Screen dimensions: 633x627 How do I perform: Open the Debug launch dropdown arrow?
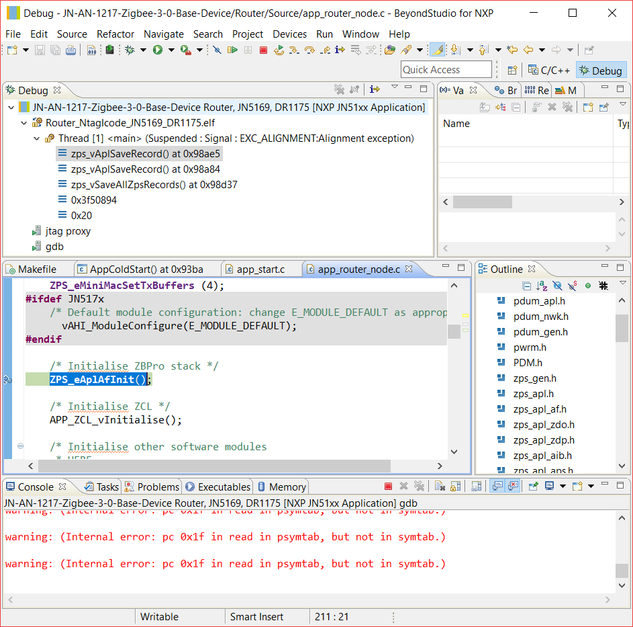(143, 50)
